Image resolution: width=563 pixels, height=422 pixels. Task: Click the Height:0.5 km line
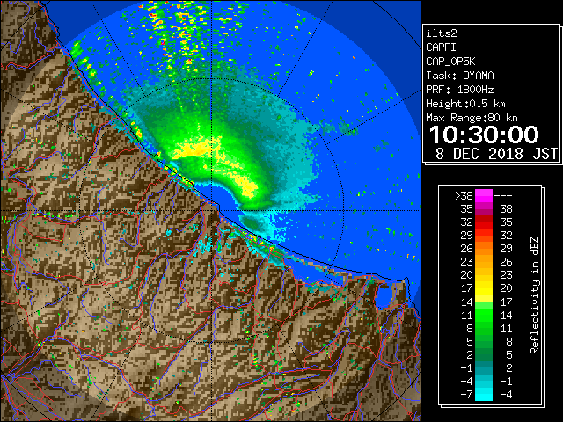coord(465,104)
